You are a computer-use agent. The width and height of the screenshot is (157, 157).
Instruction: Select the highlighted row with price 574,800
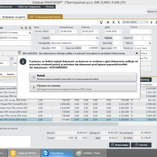coord(78,119)
